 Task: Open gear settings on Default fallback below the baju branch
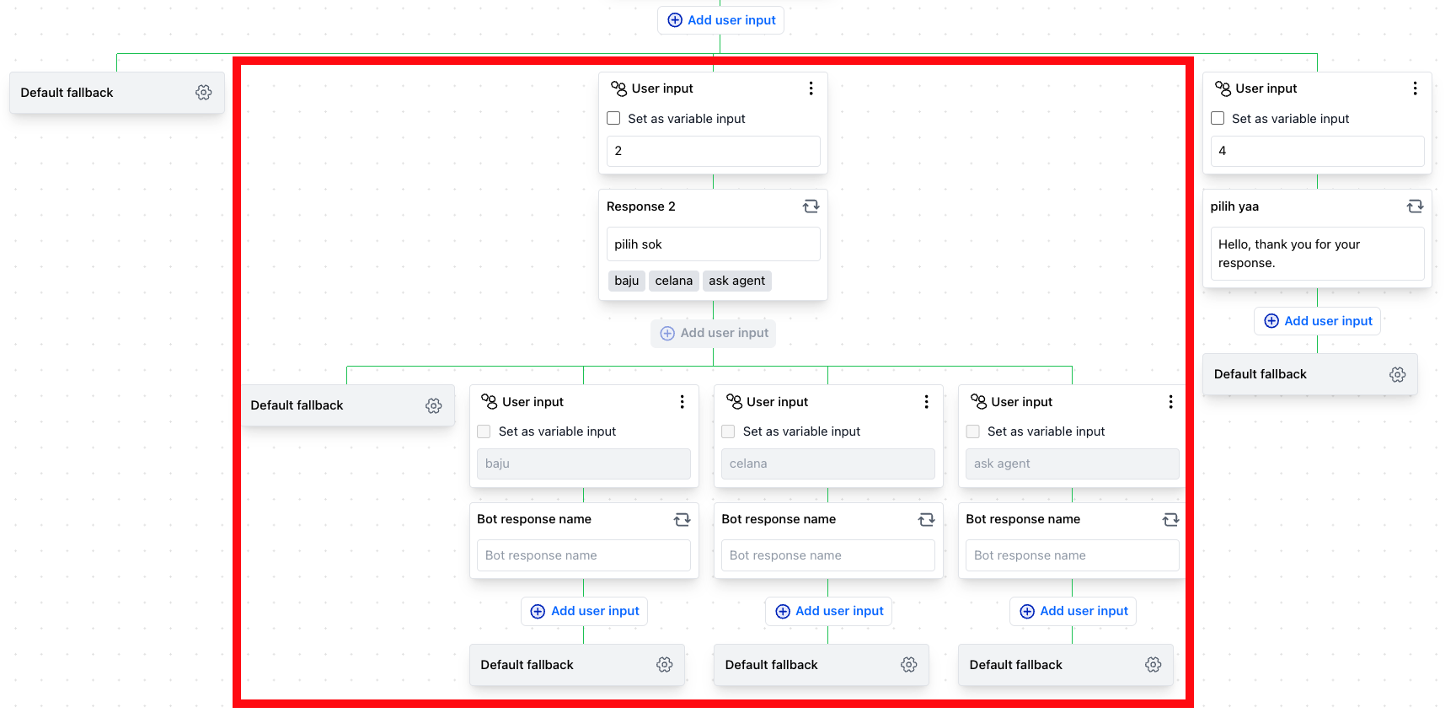pyautogui.click(x=665, y=665)
